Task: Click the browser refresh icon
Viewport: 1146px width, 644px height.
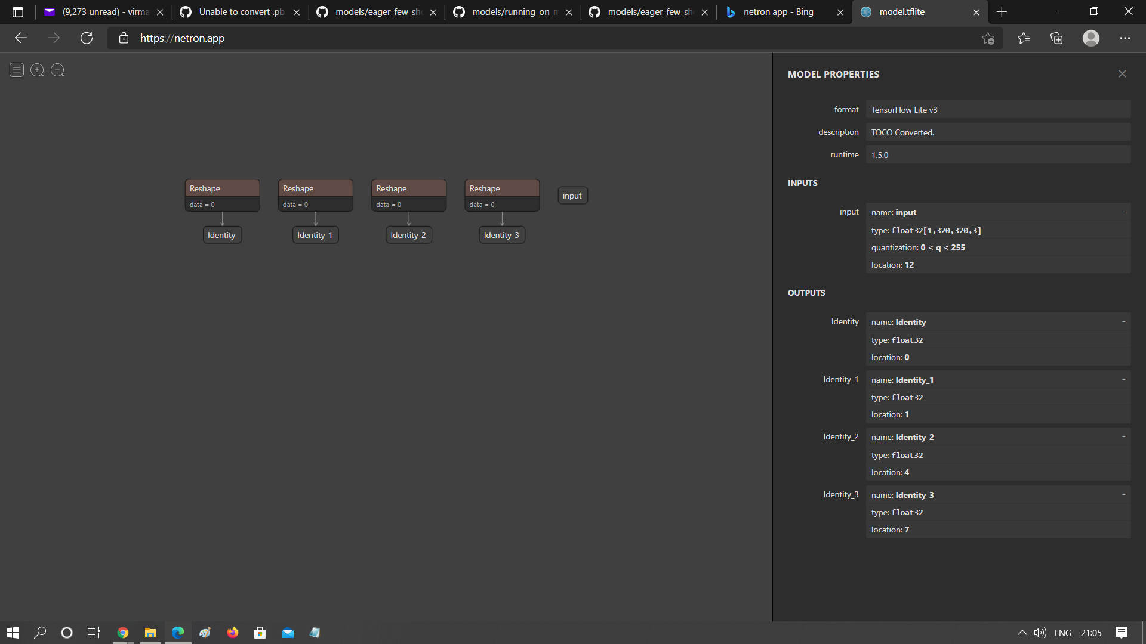Action: pos(87,38)
